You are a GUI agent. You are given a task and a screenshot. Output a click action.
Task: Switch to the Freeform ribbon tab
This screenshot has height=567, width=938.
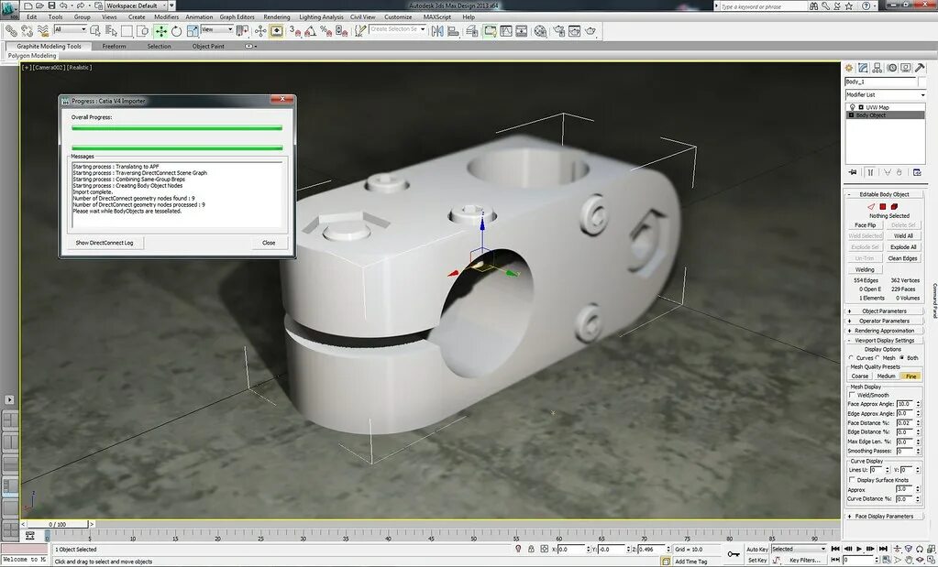pos(114,46)
